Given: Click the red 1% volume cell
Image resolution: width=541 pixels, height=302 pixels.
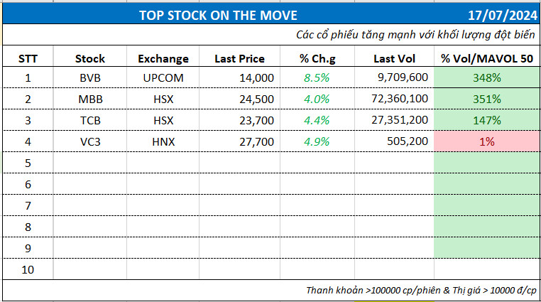Looking at the screenshot, I should coord(486,142).
